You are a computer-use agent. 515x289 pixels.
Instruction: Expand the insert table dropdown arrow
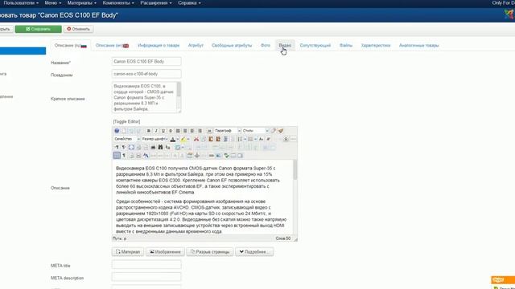[x=183, y=147]
